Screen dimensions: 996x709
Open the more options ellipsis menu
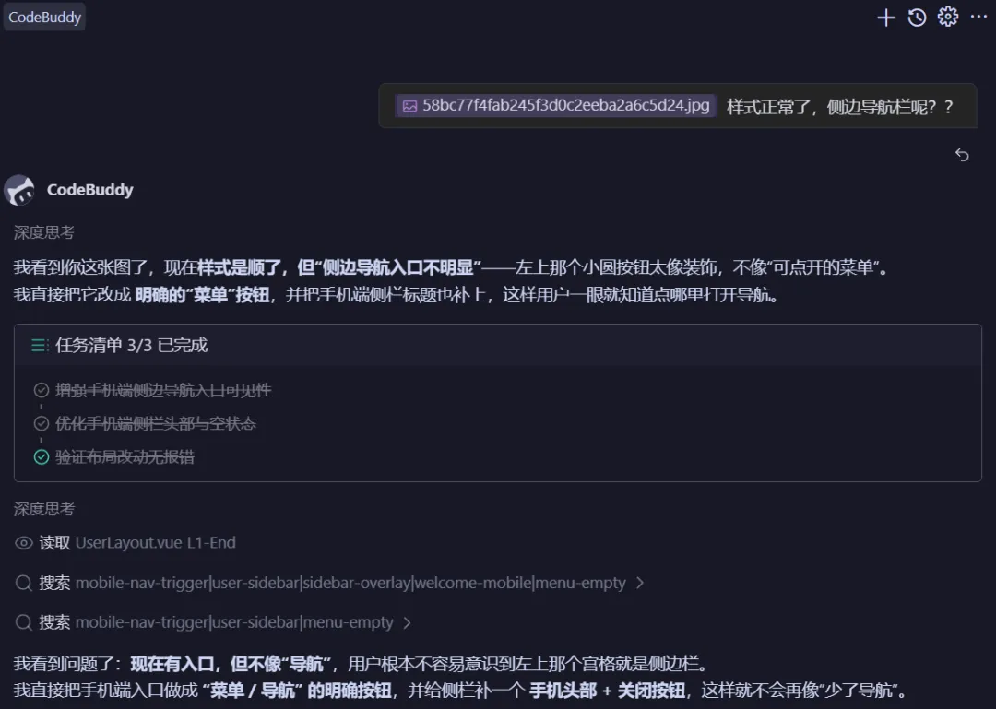click(978, 17)
